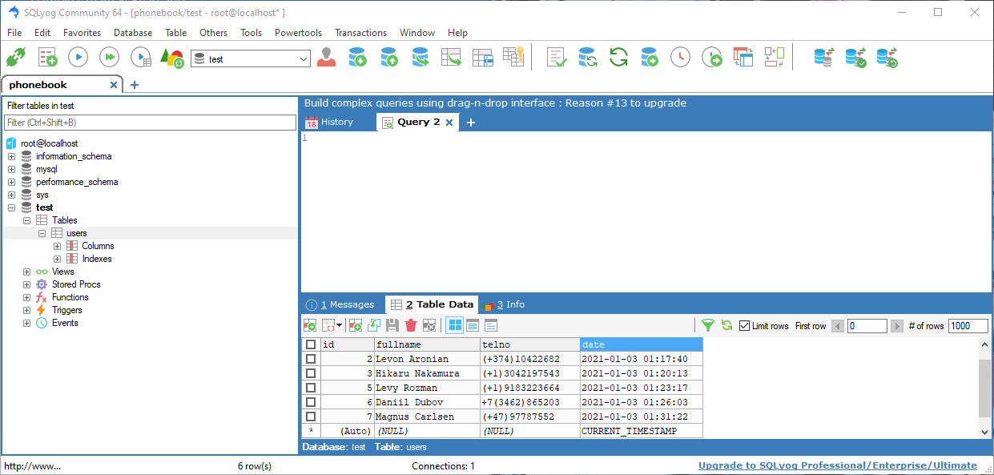Open the Transactions menu

point(360,33)
